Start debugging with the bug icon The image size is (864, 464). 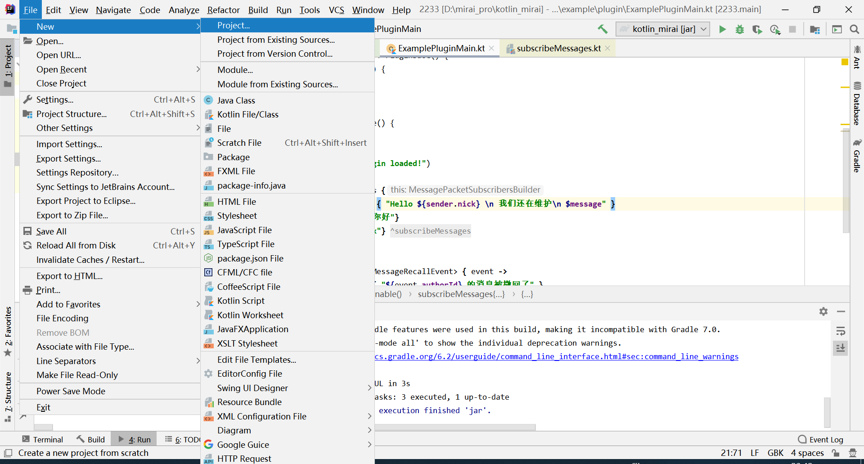(x=740, y=29)
